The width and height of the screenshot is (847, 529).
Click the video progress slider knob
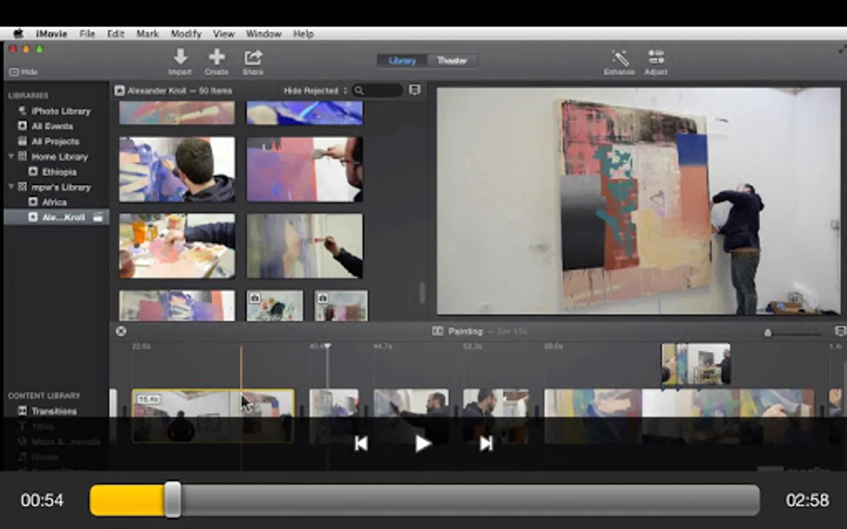(172, 500)
